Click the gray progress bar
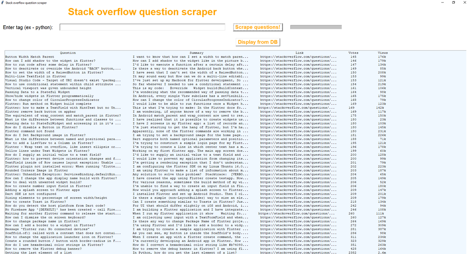 [x=316, y=27]
